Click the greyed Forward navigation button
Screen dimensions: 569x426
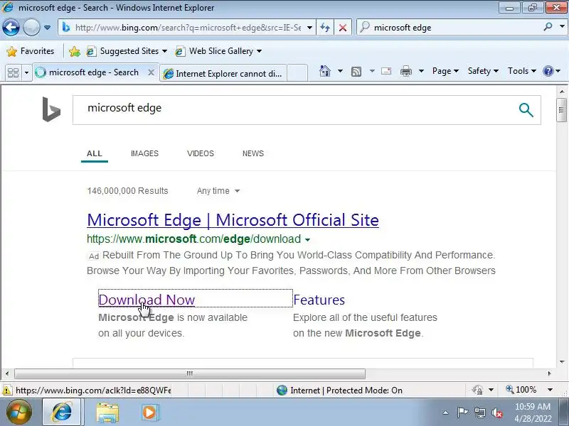31,28
